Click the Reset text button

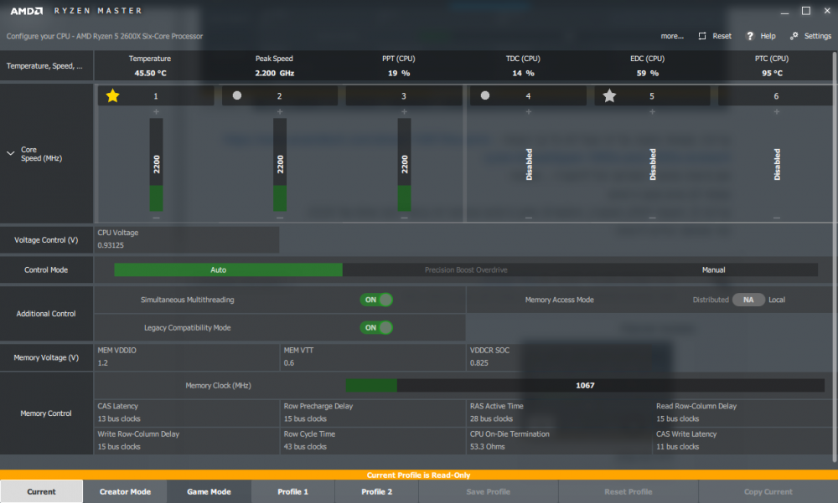[x=722, y=36]
